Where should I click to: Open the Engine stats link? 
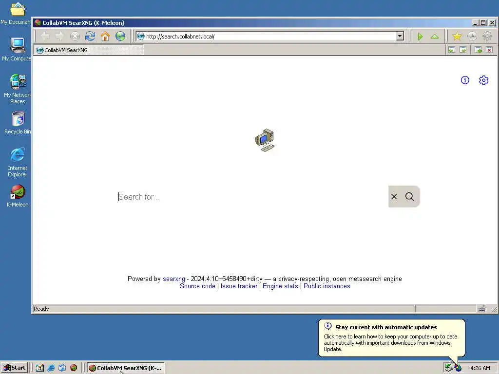point(280,286)
